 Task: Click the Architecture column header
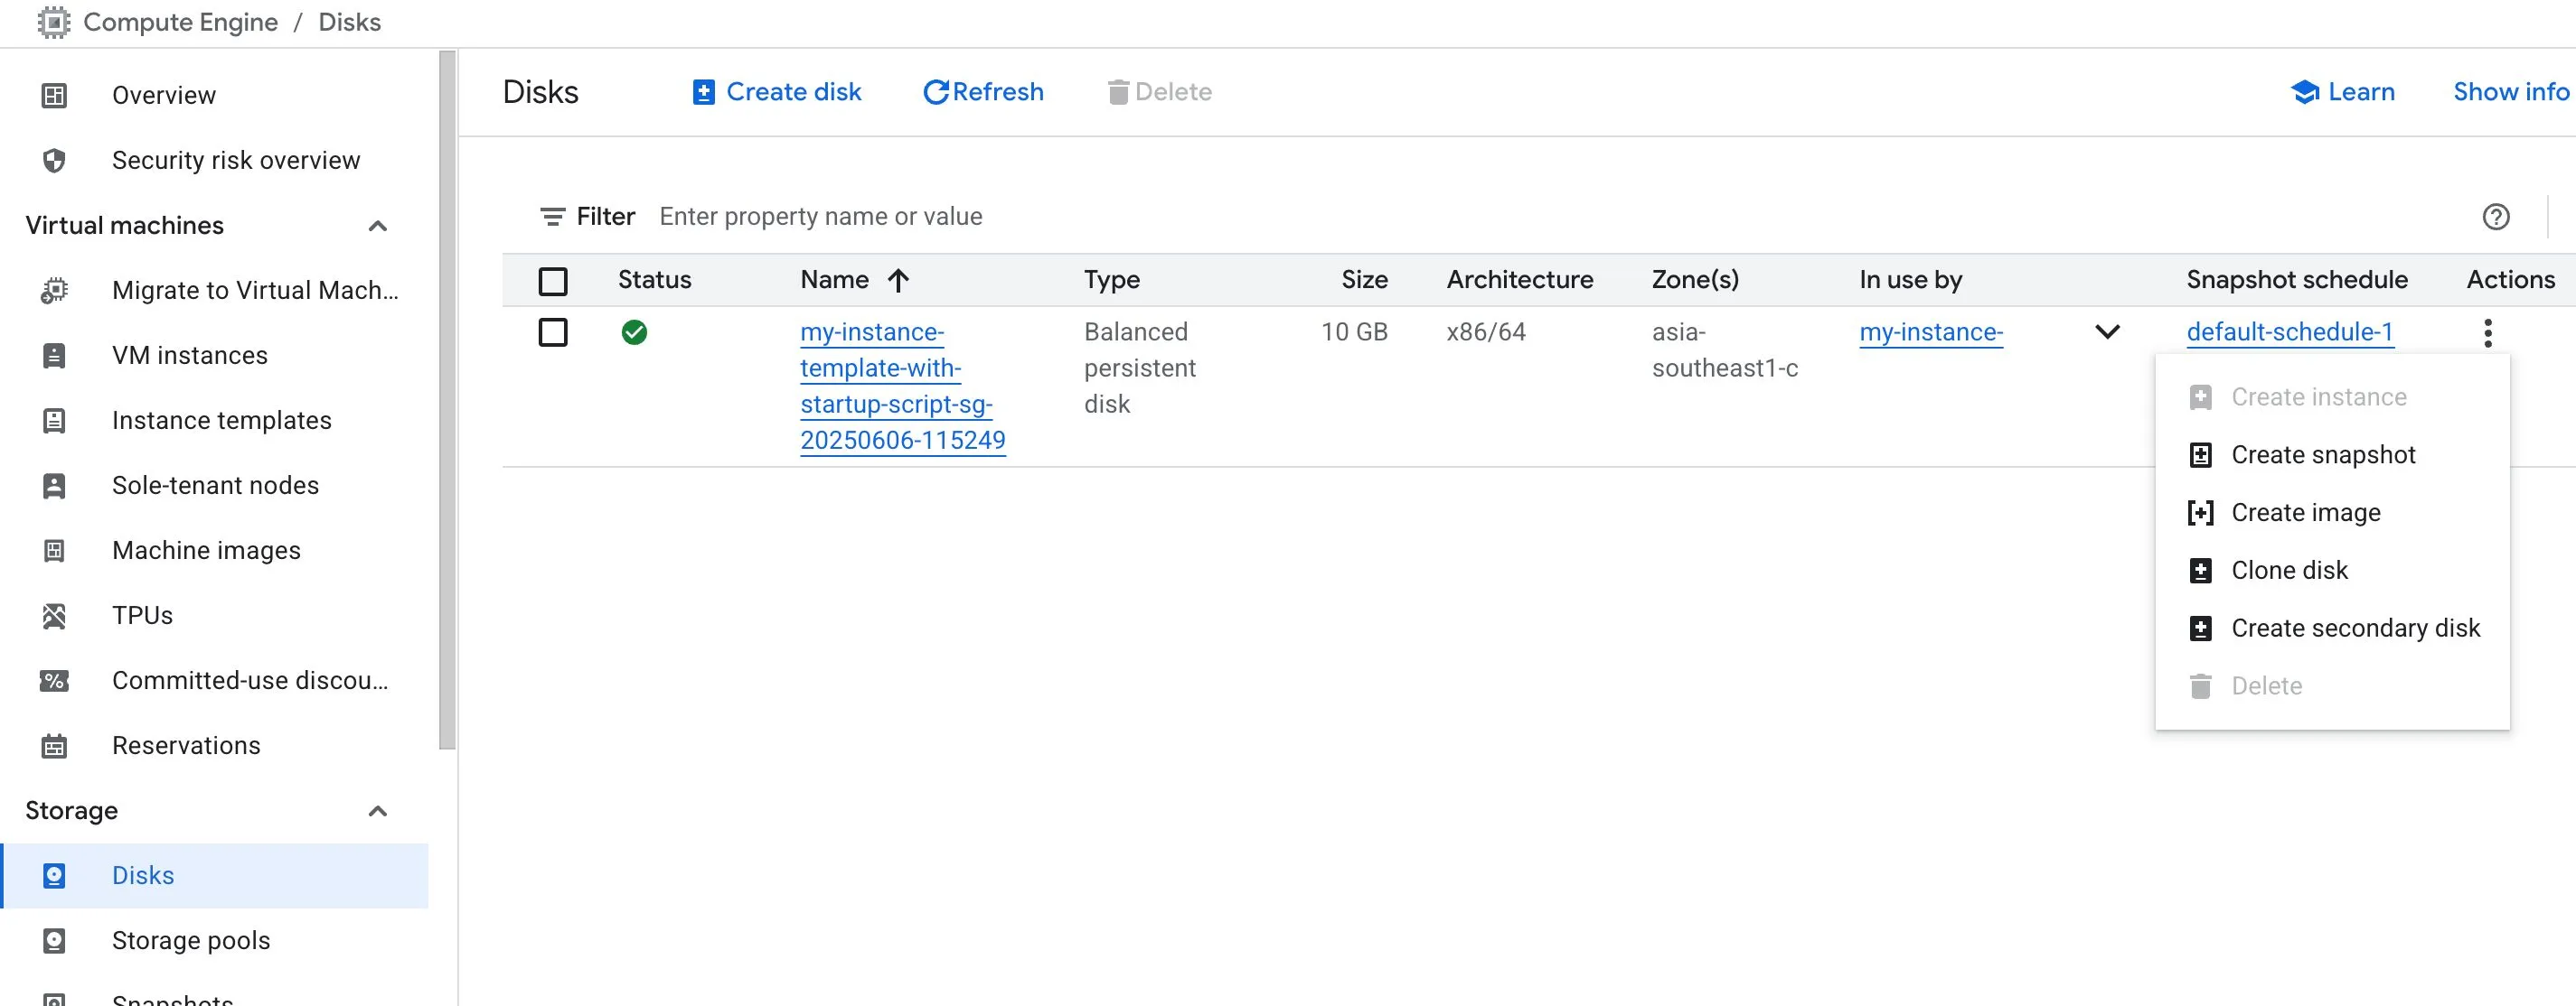click(x=1519, y=281)
